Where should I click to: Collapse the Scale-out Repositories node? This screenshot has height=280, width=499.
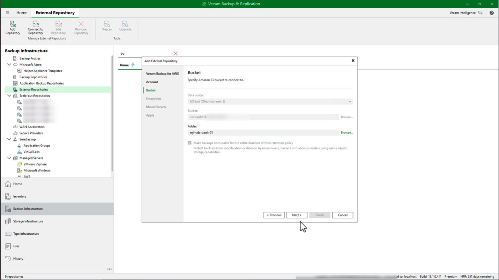point(9,96)
